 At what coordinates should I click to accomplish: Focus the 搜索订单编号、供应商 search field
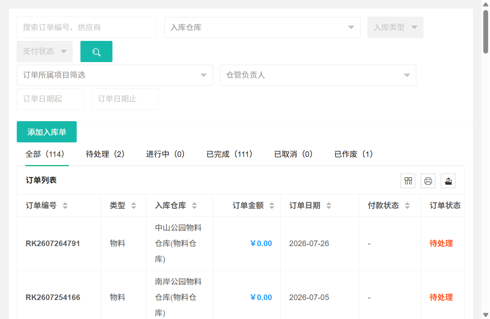pyautogui.click(x=86, y=28)
